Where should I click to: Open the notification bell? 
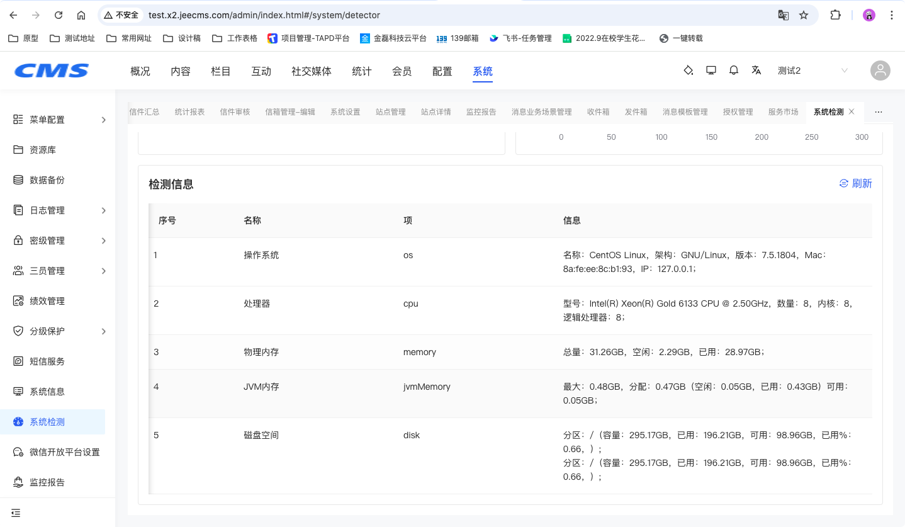(x=734, y=71)
